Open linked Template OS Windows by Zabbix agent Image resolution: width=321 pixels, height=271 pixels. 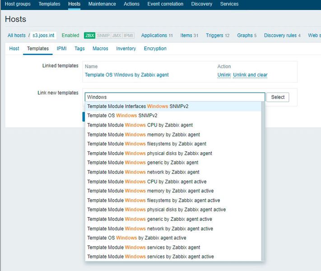pos(127,75)
